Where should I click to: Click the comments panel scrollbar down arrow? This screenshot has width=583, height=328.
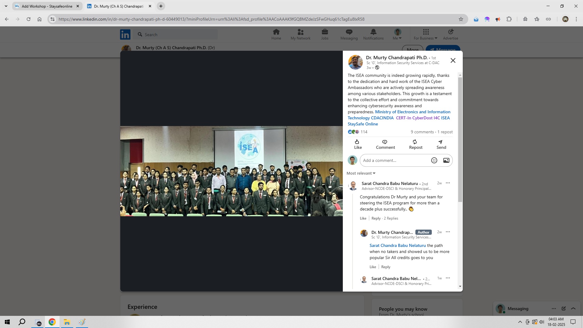(x=460, y=286)
